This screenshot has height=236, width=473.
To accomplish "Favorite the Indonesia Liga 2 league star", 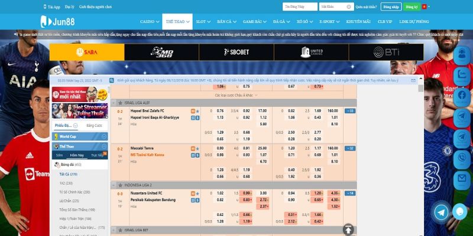I will pyautogui.click(x=120, y=185).
